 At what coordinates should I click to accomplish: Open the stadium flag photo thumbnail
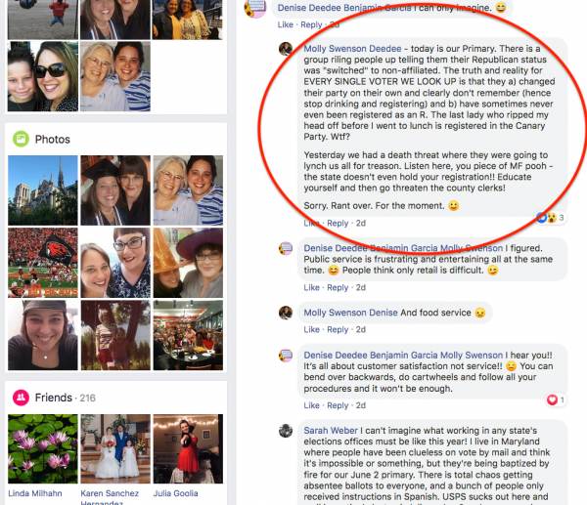[43, 263]
